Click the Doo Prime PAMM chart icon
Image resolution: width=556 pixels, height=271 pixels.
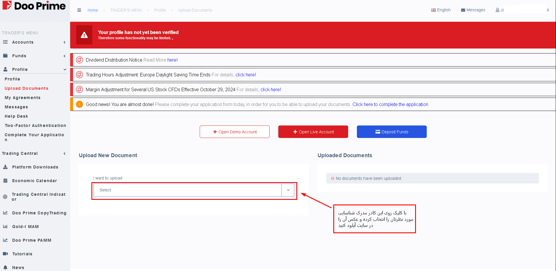pos(5,240)
